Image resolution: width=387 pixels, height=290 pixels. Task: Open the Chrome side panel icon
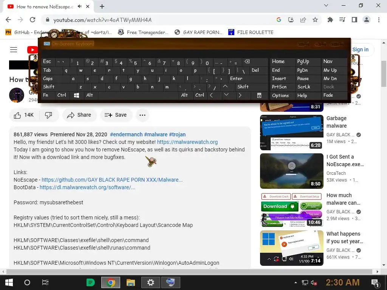tap(354, 20)
